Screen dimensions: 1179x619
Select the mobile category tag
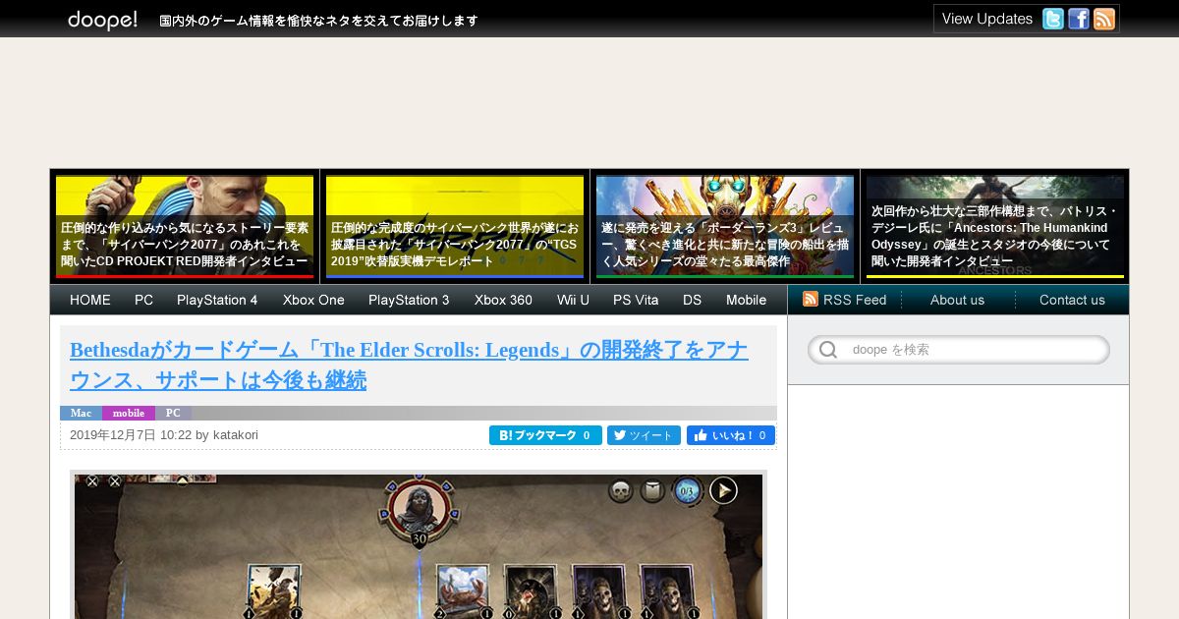(129, 413)
